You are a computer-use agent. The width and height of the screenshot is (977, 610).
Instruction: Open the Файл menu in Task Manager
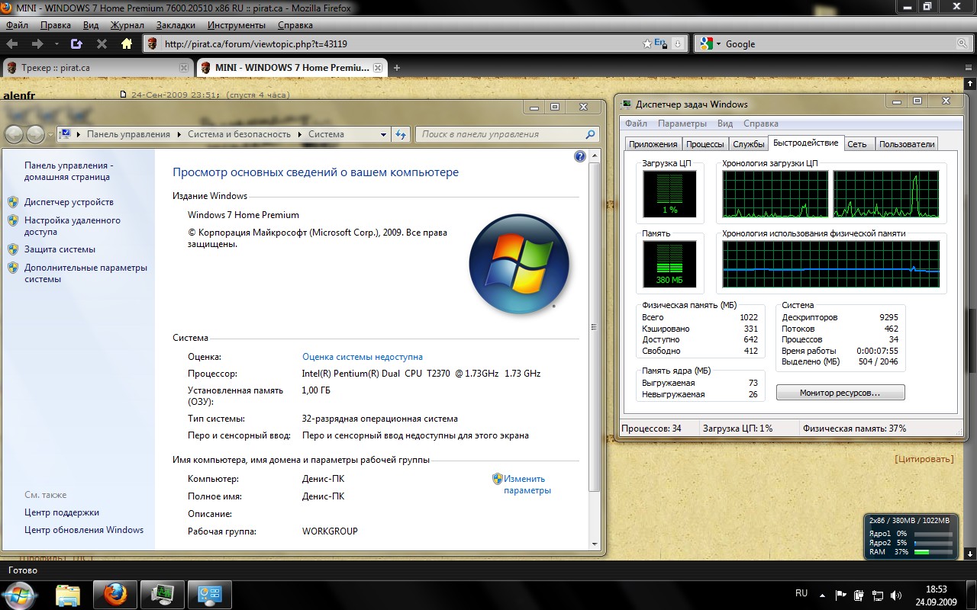coord(636,124)
